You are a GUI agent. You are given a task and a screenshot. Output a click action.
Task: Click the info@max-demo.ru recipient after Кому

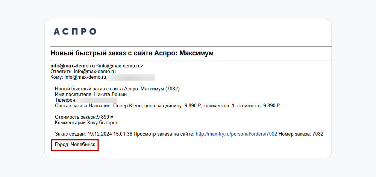tap(86, 77)
